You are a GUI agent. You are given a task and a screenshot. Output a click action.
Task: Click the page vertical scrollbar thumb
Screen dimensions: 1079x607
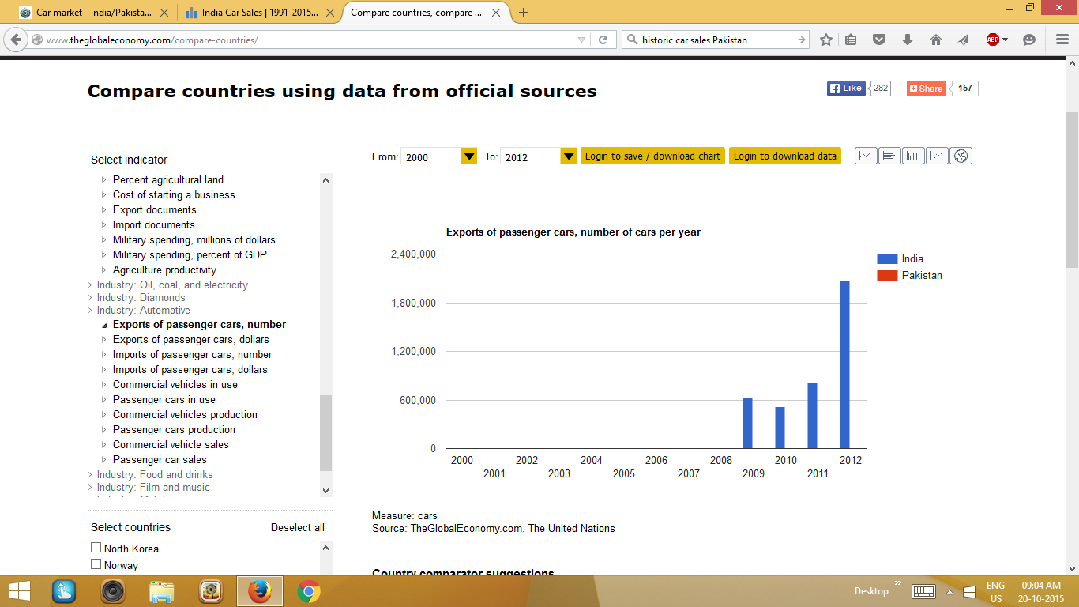(1072, 190)
